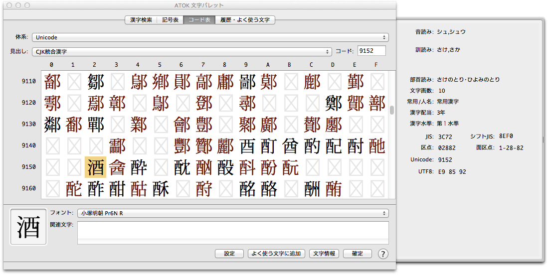
Task: Select character 酬 in row 9160
Action: coord(312,189)
